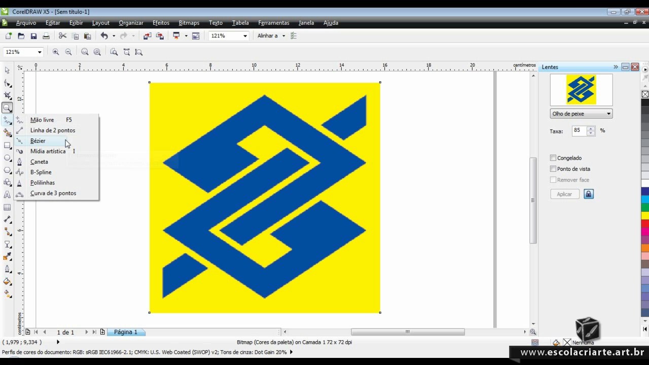Choose Curva de 3 pontos

click(x=57, y=193)
